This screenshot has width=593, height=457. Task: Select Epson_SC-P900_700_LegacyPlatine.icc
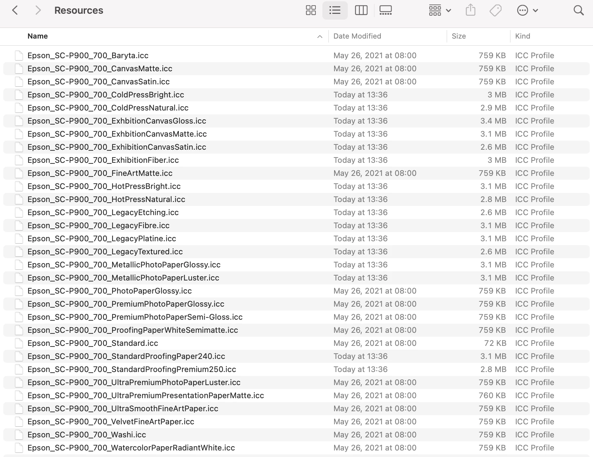pos(296,239)
